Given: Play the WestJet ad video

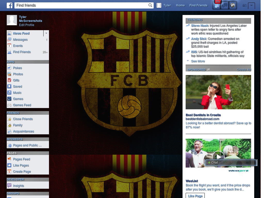Looking at the screenshot, I should click(218, 156).
